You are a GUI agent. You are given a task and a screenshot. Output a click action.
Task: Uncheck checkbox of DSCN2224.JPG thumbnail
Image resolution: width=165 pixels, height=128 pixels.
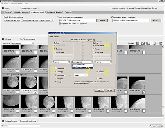click(x=35, y=92)
